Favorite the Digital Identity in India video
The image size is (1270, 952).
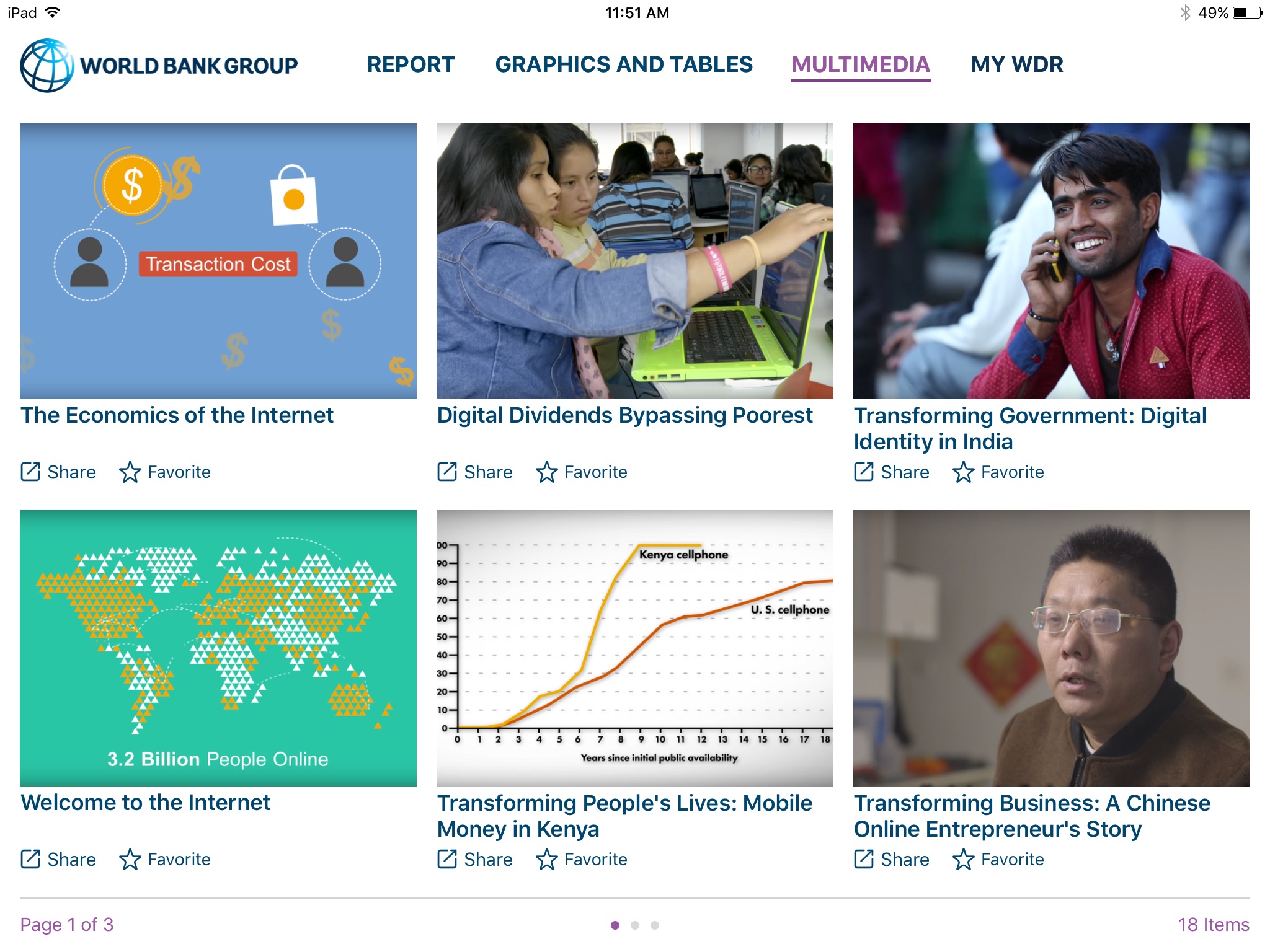coord(964,472)
